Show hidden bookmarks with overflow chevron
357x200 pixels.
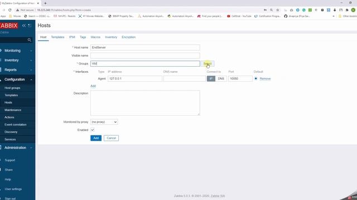pos(334,16)
